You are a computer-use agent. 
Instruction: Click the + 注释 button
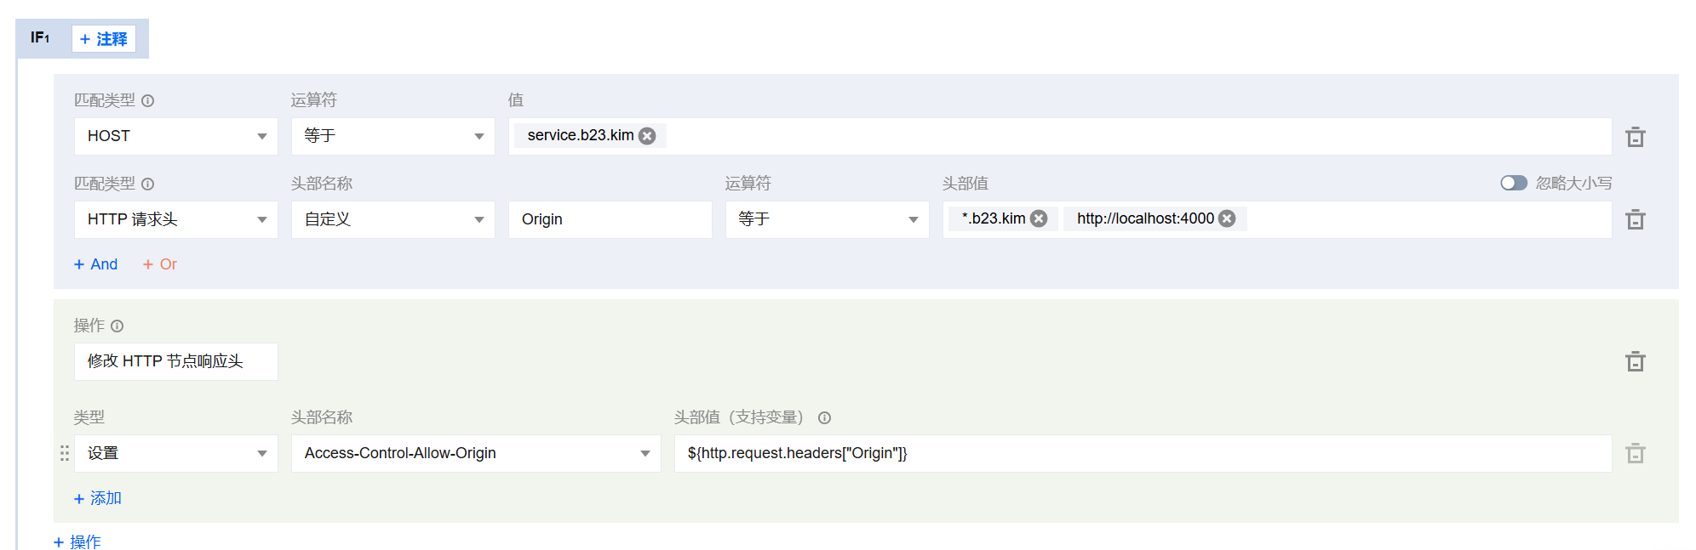(x=104, y=39)
